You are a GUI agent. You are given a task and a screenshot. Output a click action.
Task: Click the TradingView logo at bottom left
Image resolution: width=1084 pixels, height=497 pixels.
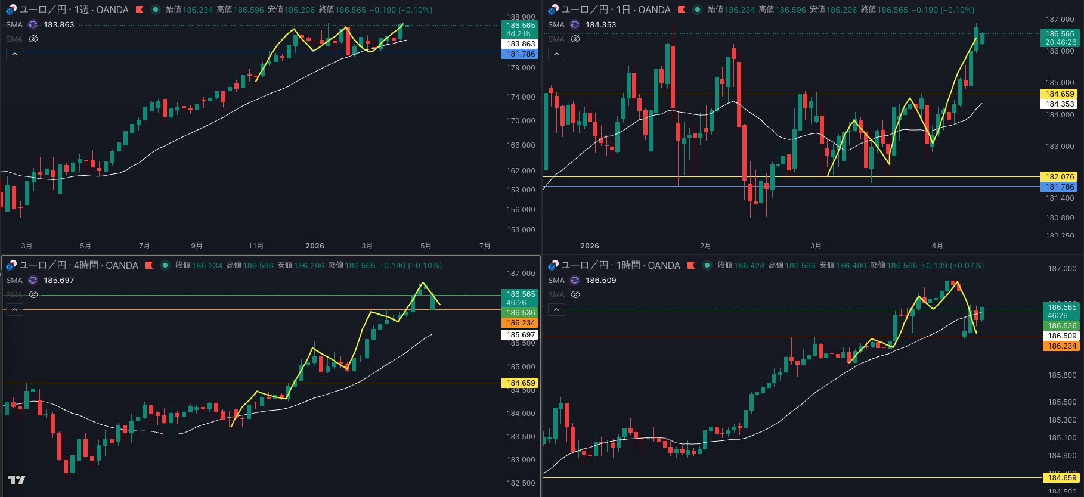pyautogui.click(x=16, y=480)
